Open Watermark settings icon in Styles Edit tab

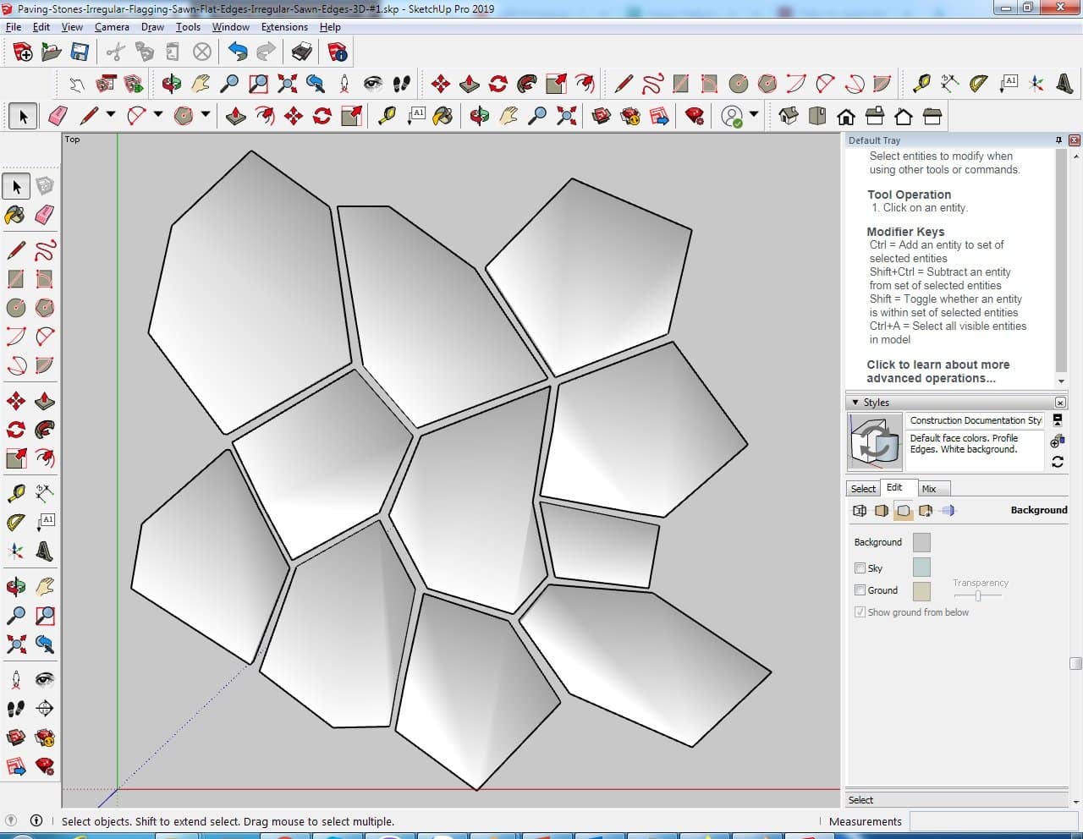(x=926, y=511)
